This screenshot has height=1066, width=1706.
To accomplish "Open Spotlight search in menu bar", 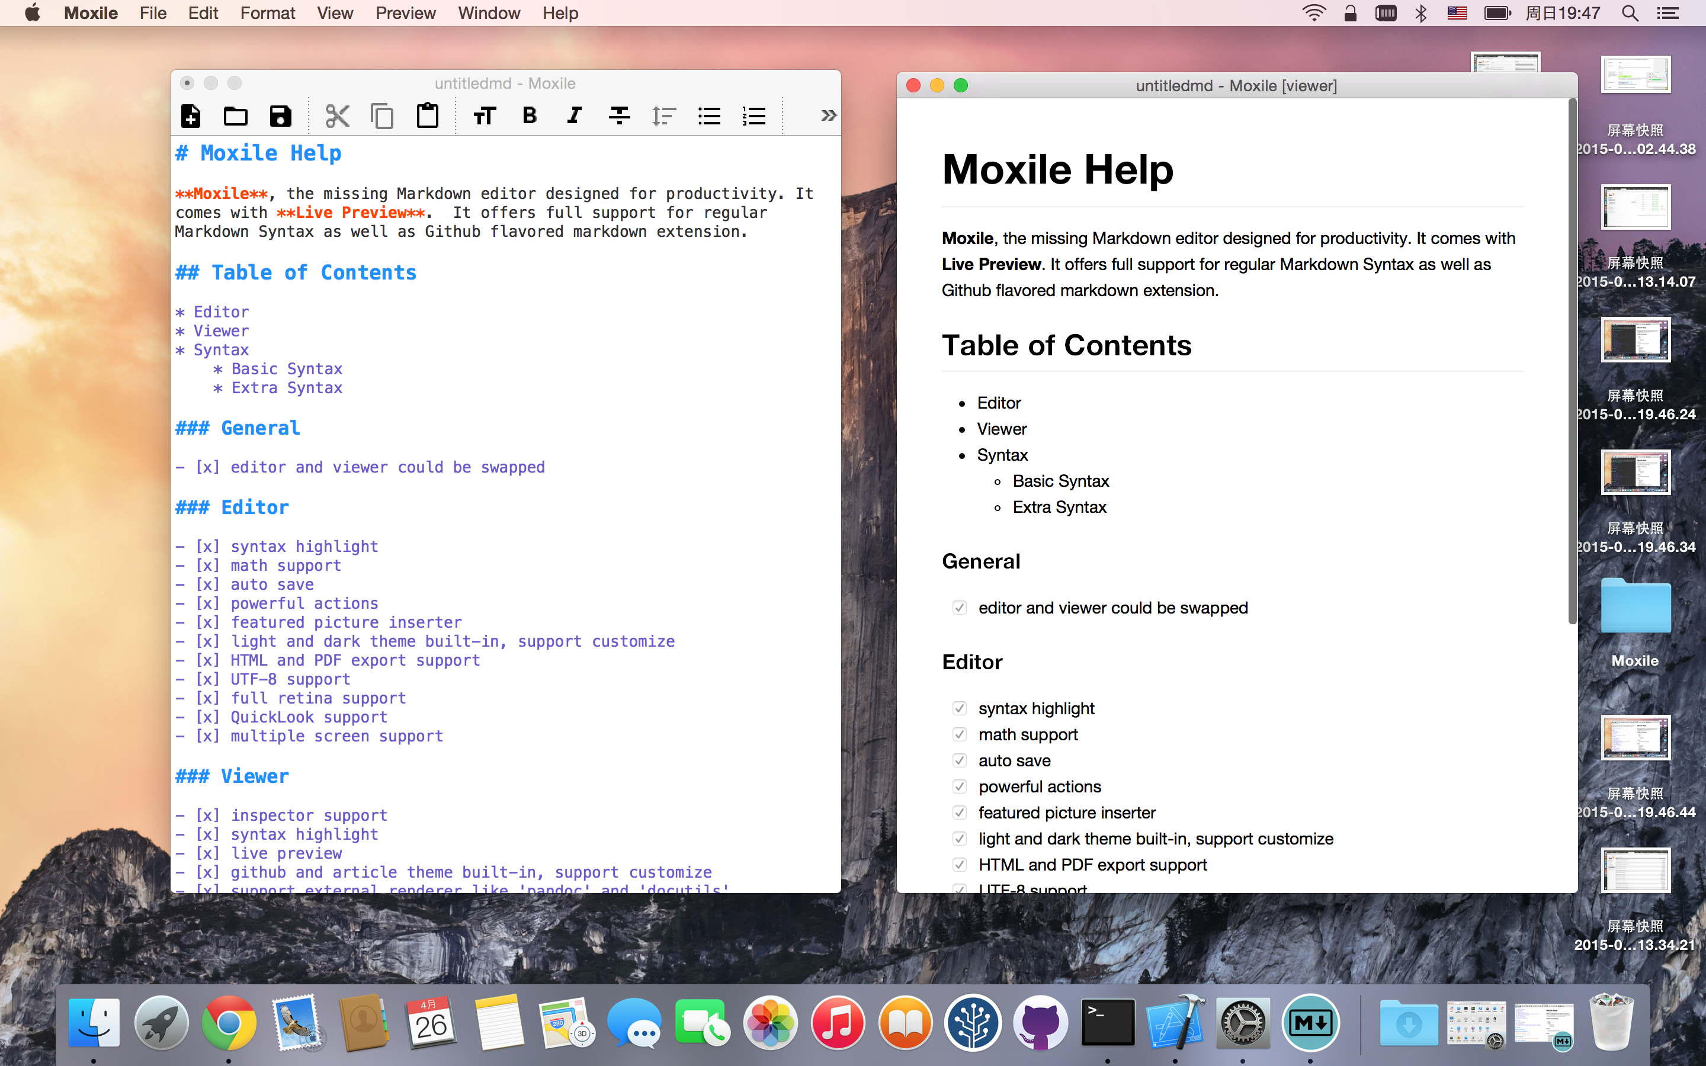I will (1630, 12).
